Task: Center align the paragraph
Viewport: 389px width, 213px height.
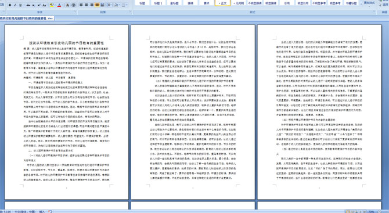Action: click(x=87, y=5)
